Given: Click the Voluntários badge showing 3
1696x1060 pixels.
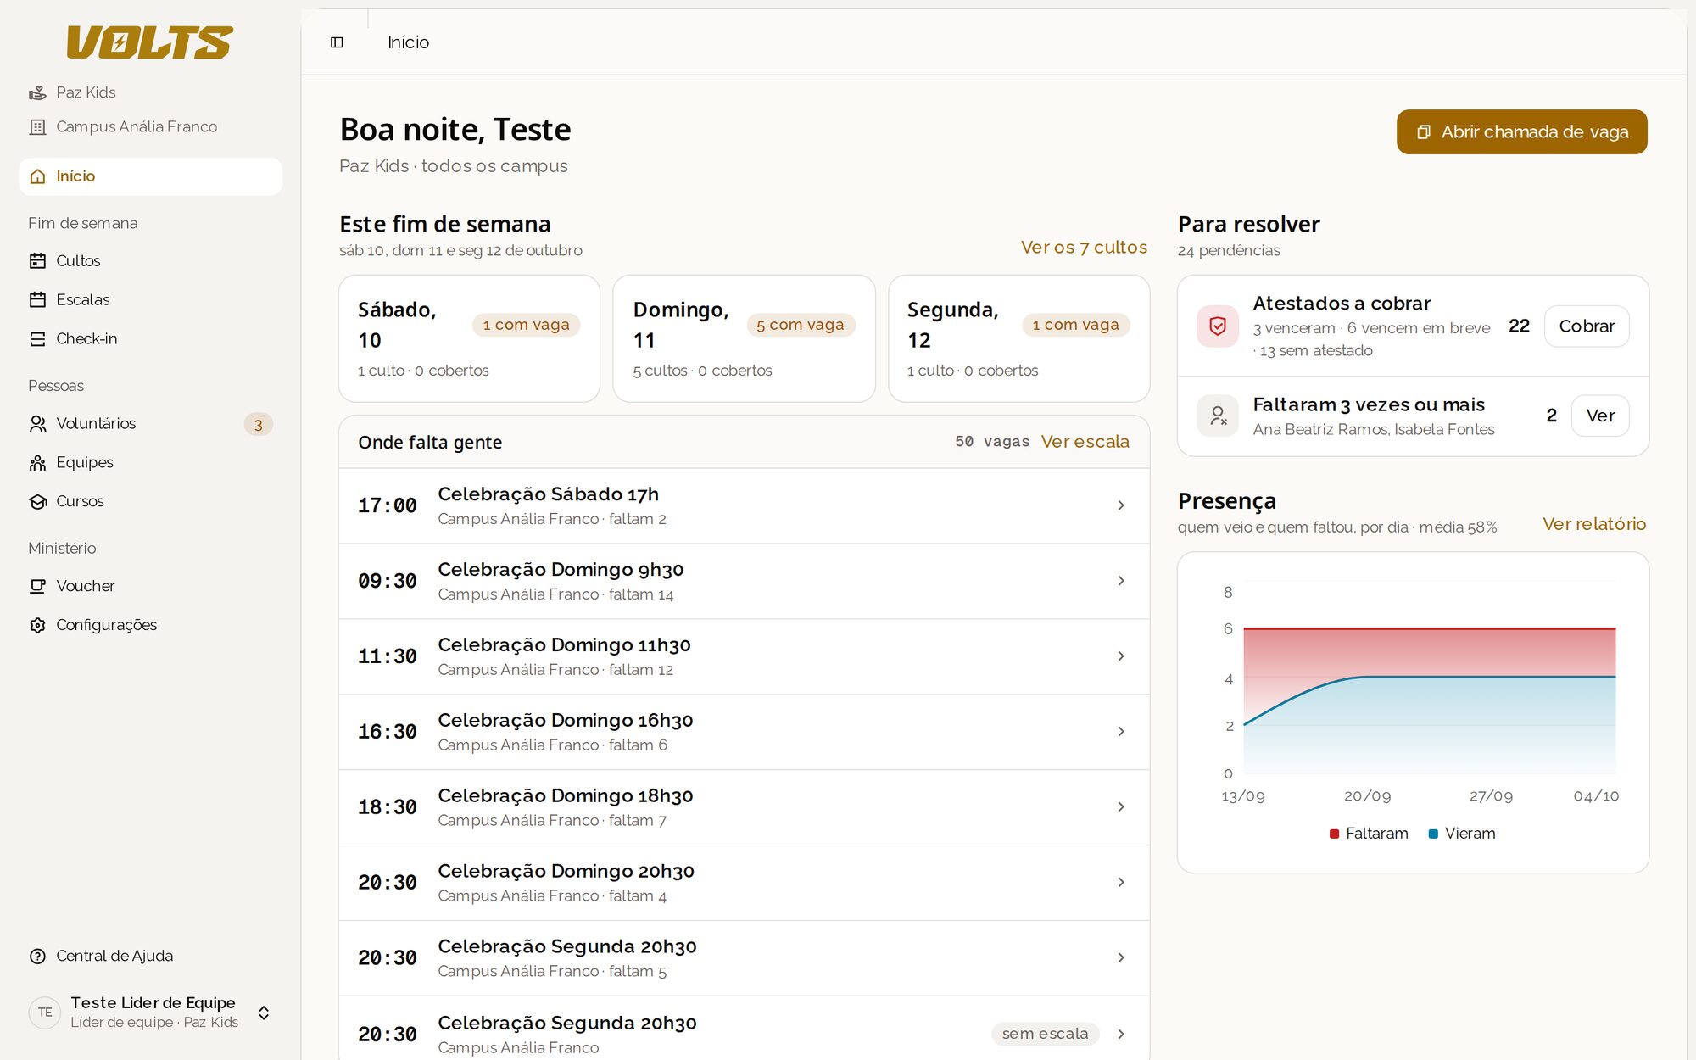Looking at the screenshot, I should point(259,425).
